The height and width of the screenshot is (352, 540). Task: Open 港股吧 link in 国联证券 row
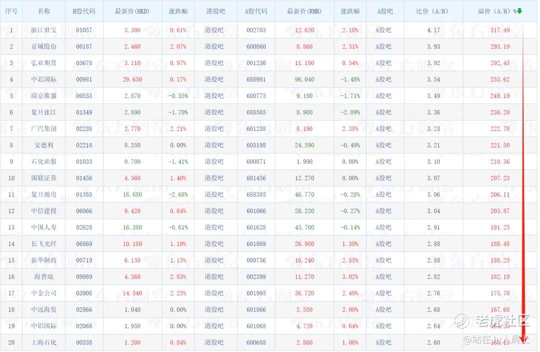(x=214, y=178)
